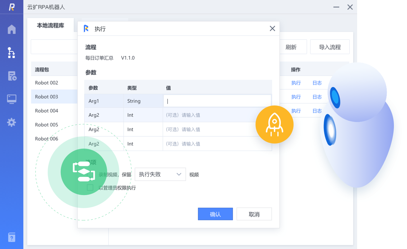This screenshot has height=249, width=407.
Task: Open the home page sidebar icon
Action: pos(12,29)
